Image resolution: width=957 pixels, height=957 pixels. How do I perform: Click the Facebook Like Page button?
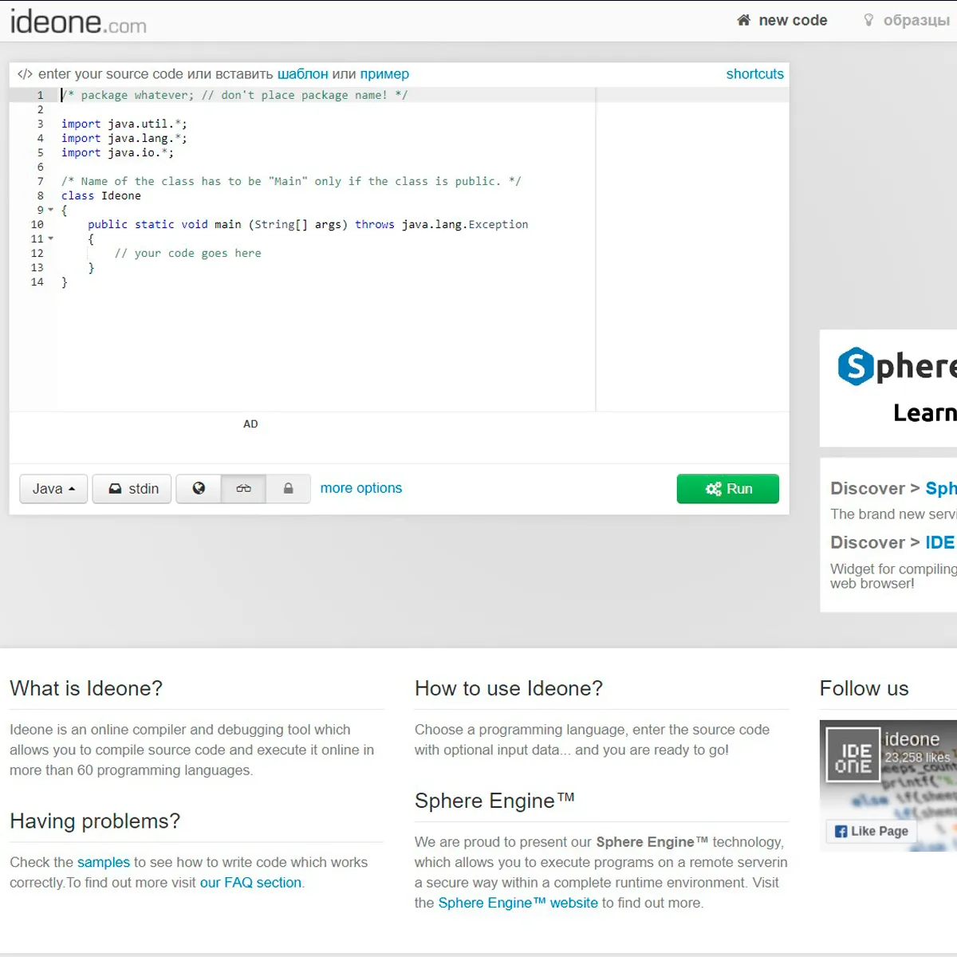click(872, 831)
